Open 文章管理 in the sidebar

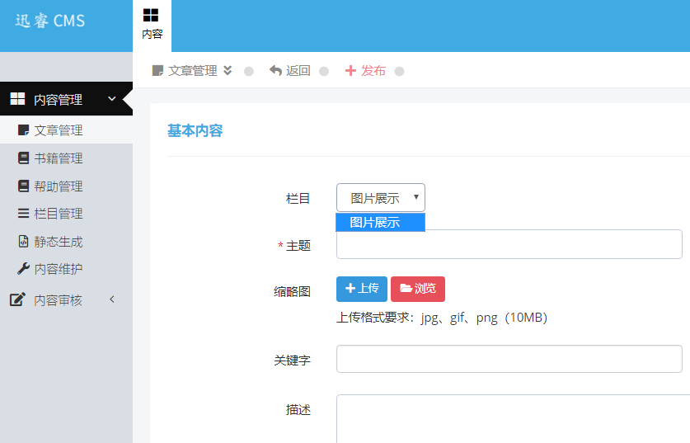(66, 130)
